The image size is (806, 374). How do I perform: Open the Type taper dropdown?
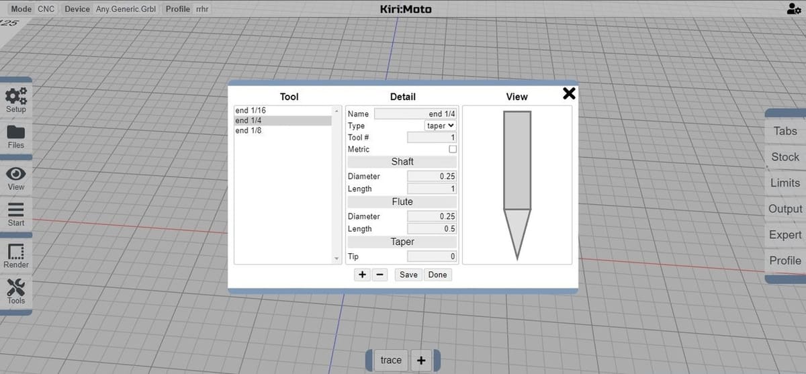[x=441, y=126]
